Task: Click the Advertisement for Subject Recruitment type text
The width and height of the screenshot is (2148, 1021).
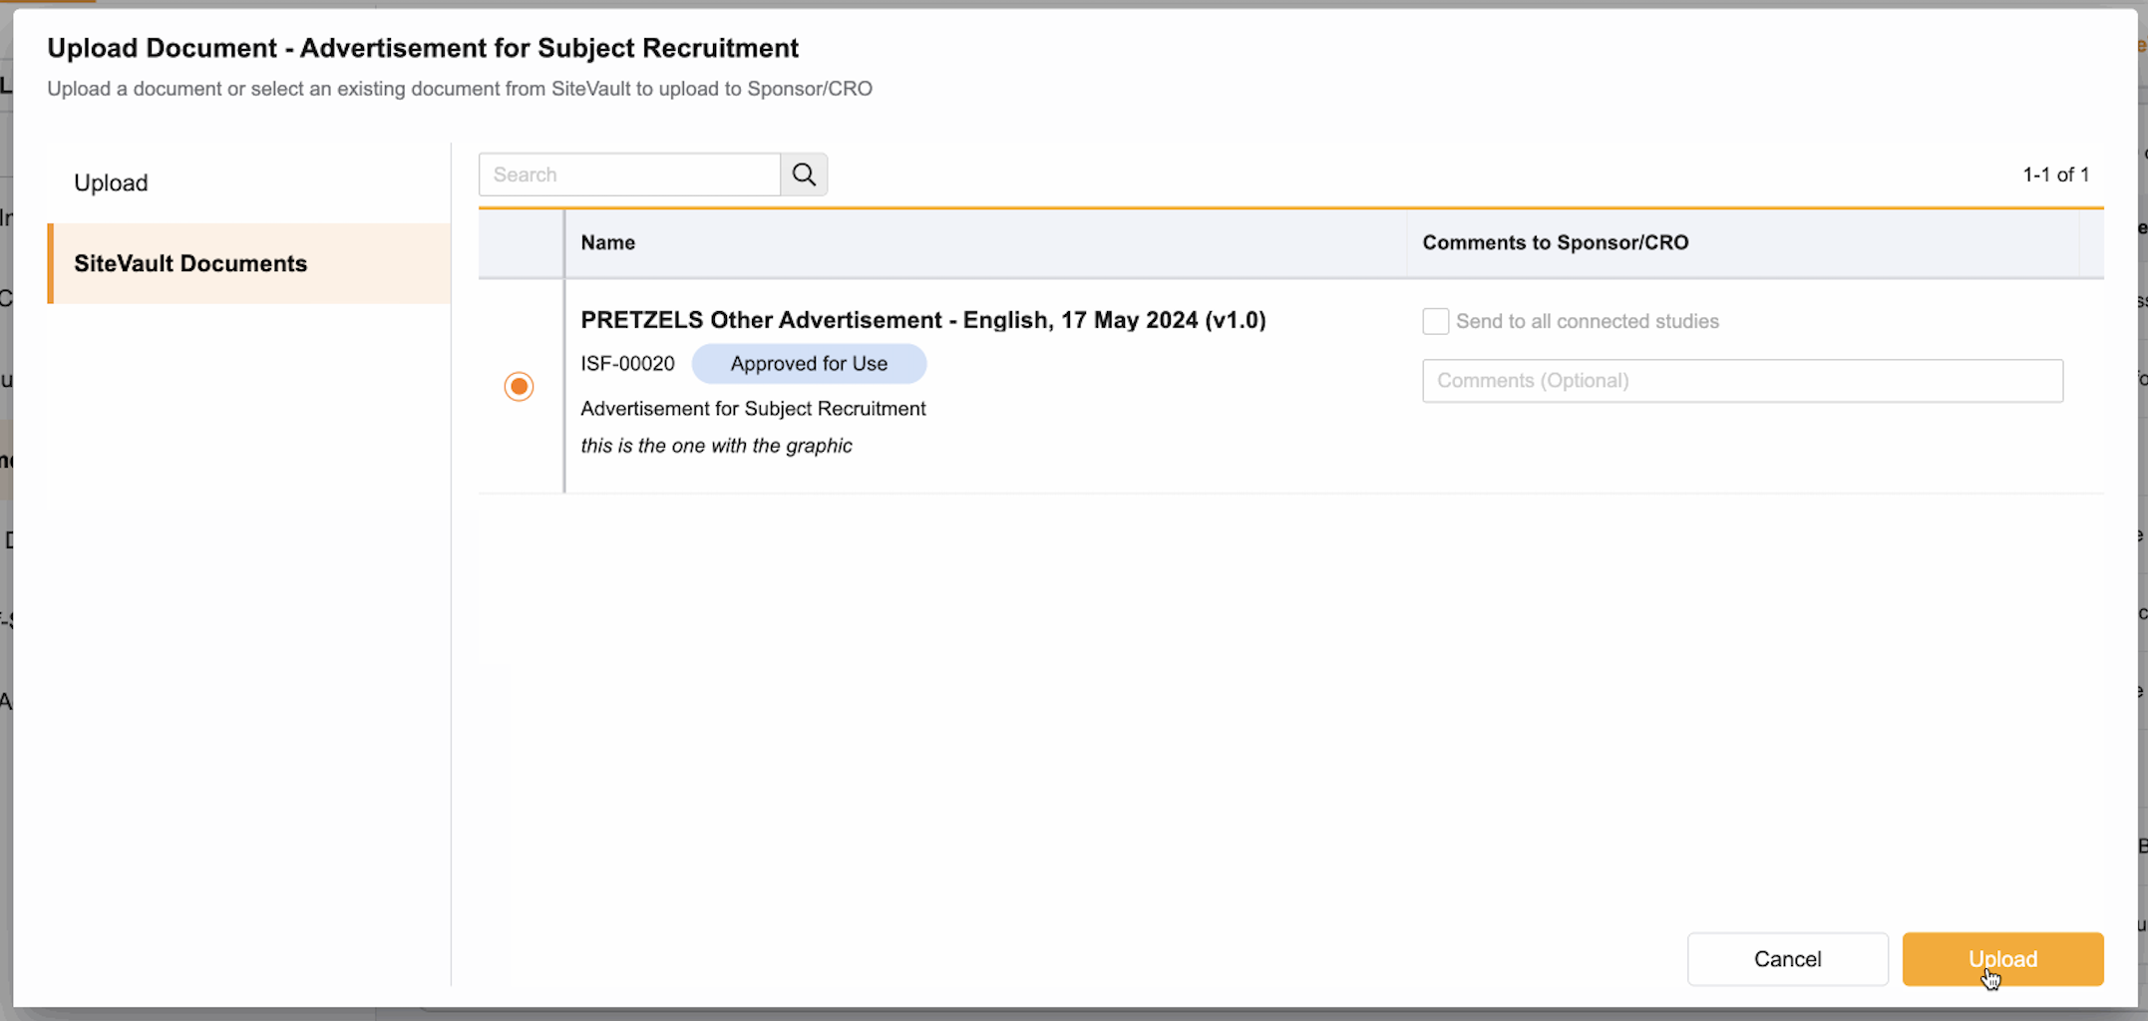Action: 753,409
